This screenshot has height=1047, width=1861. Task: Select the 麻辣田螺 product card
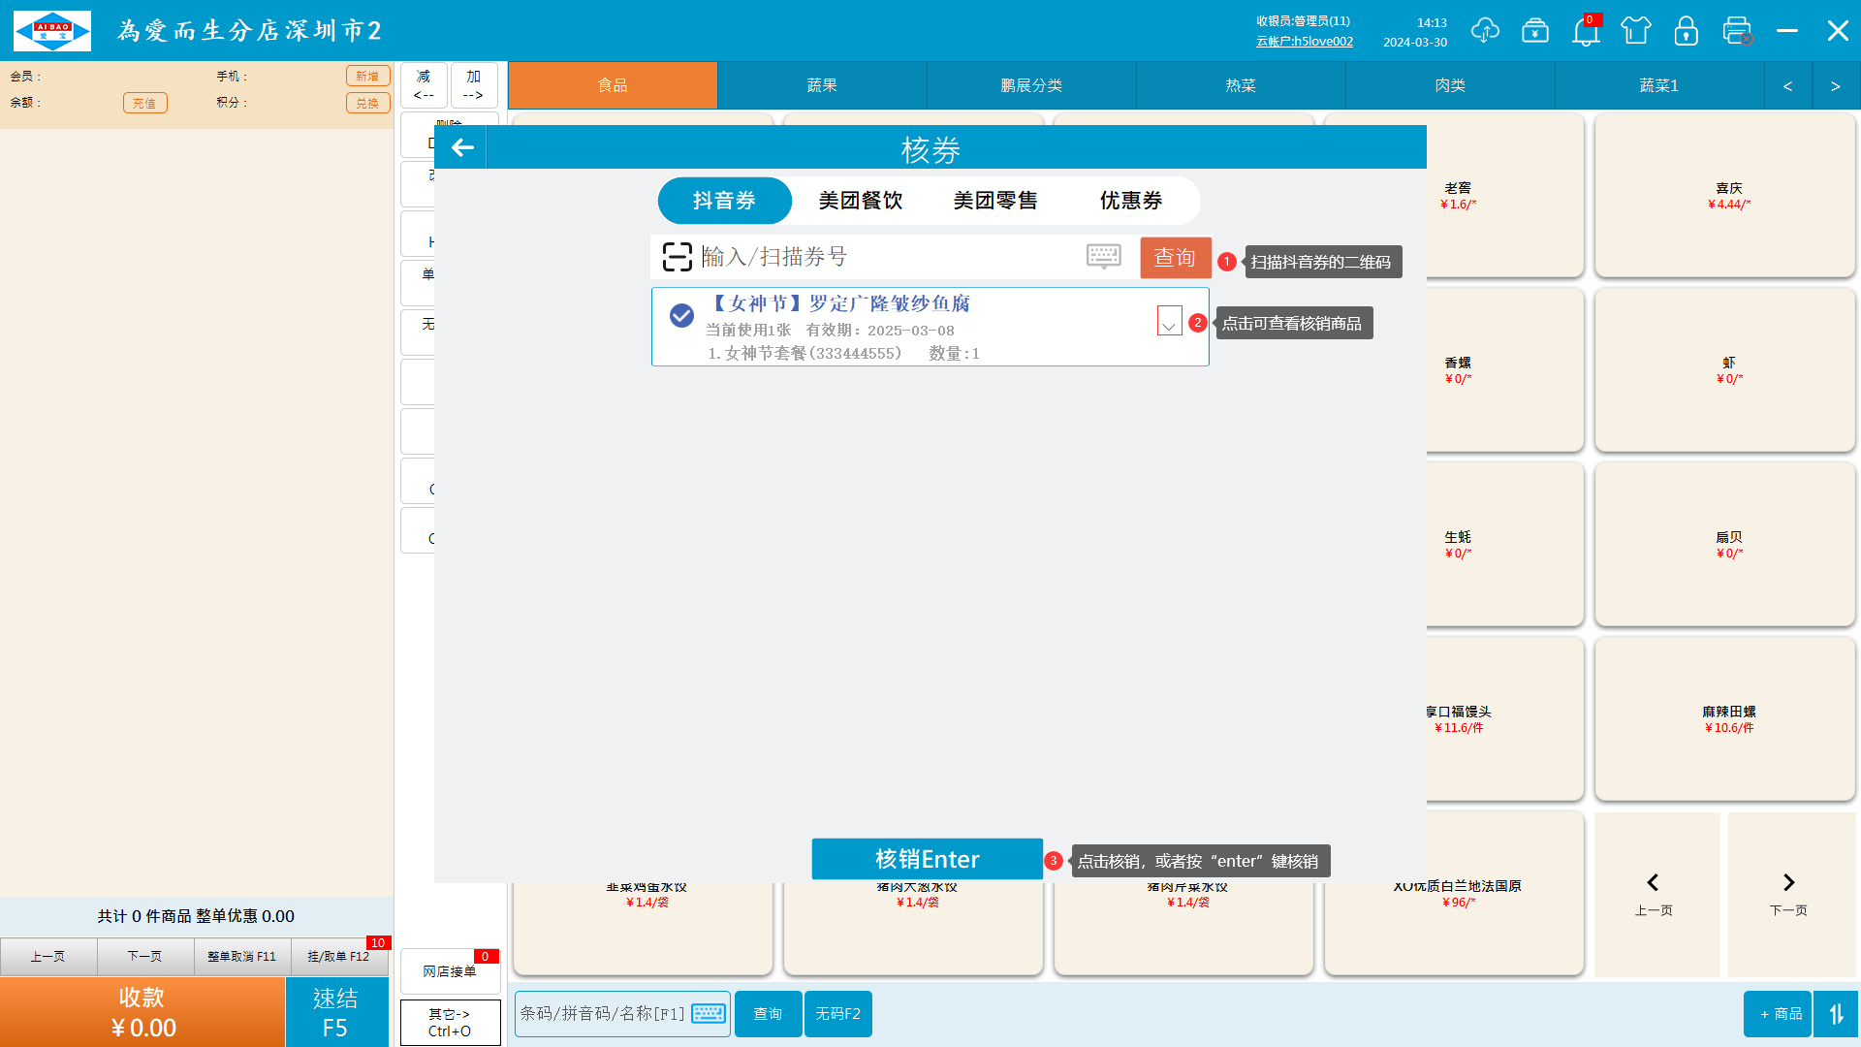[1725, 718]
